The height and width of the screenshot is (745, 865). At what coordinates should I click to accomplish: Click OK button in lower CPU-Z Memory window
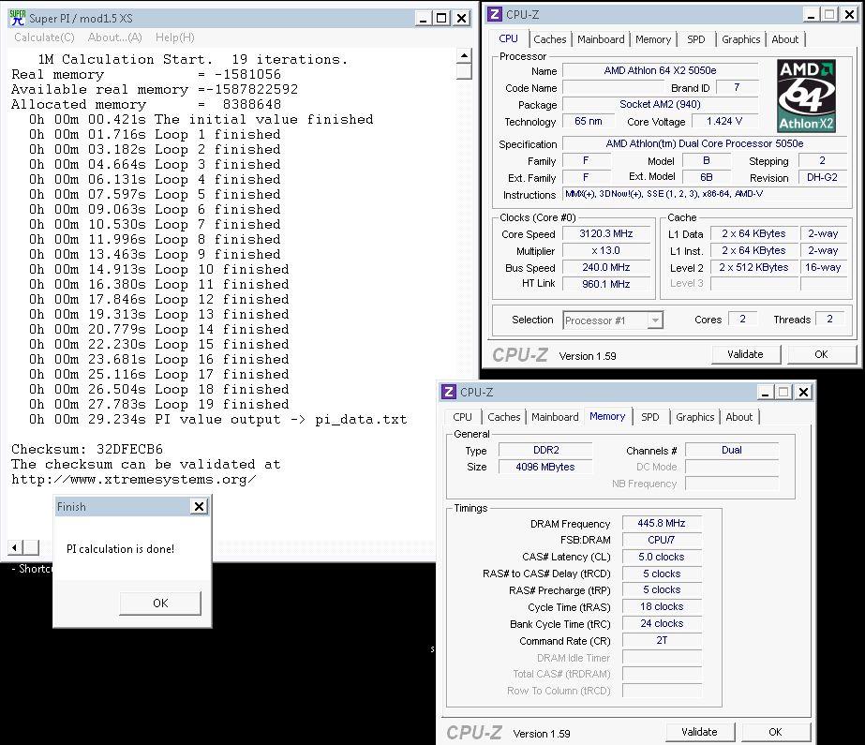coord(775,732)
